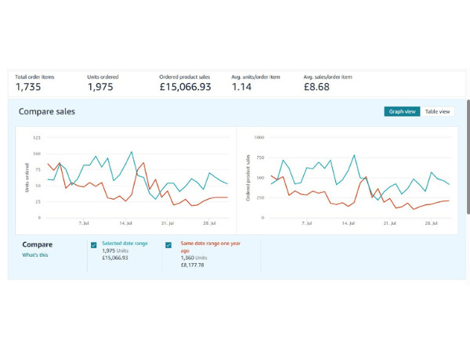Click the 28. Jul label on sales chart
The width and height of the screenshot is (470, 354).
pyautogui.click(x=430, y=223)
